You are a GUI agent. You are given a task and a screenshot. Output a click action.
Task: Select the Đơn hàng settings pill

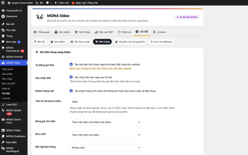pos(102,42)
